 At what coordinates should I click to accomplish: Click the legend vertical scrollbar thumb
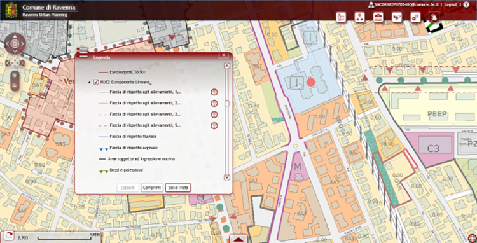tap(226, 104)
